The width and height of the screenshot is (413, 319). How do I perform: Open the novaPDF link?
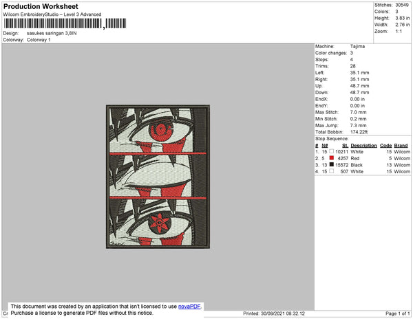pyautogui.click(x=189, y=307)
